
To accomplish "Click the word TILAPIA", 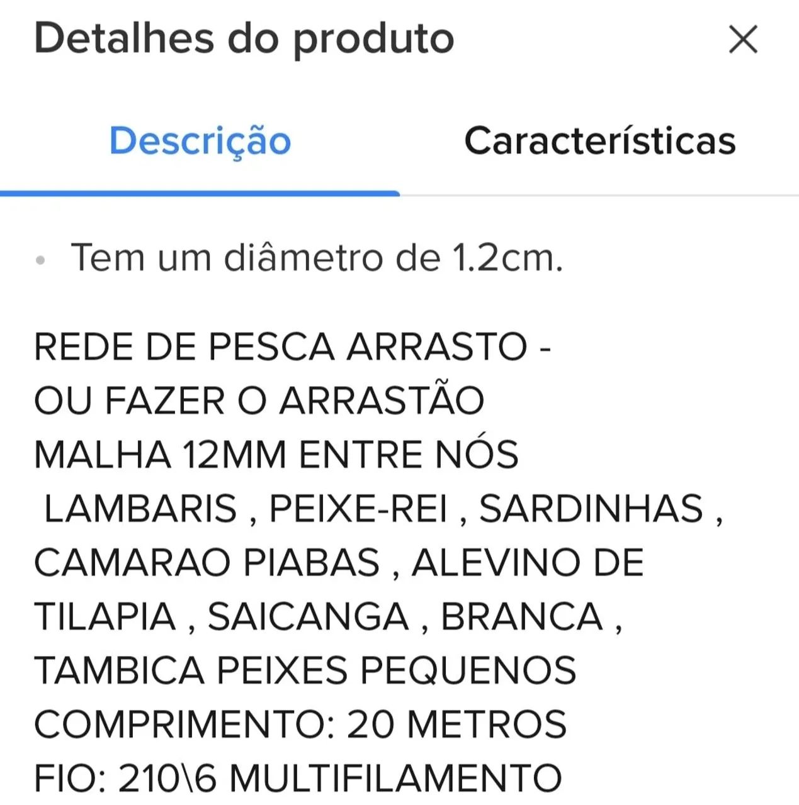I will (x=105, y=616).
